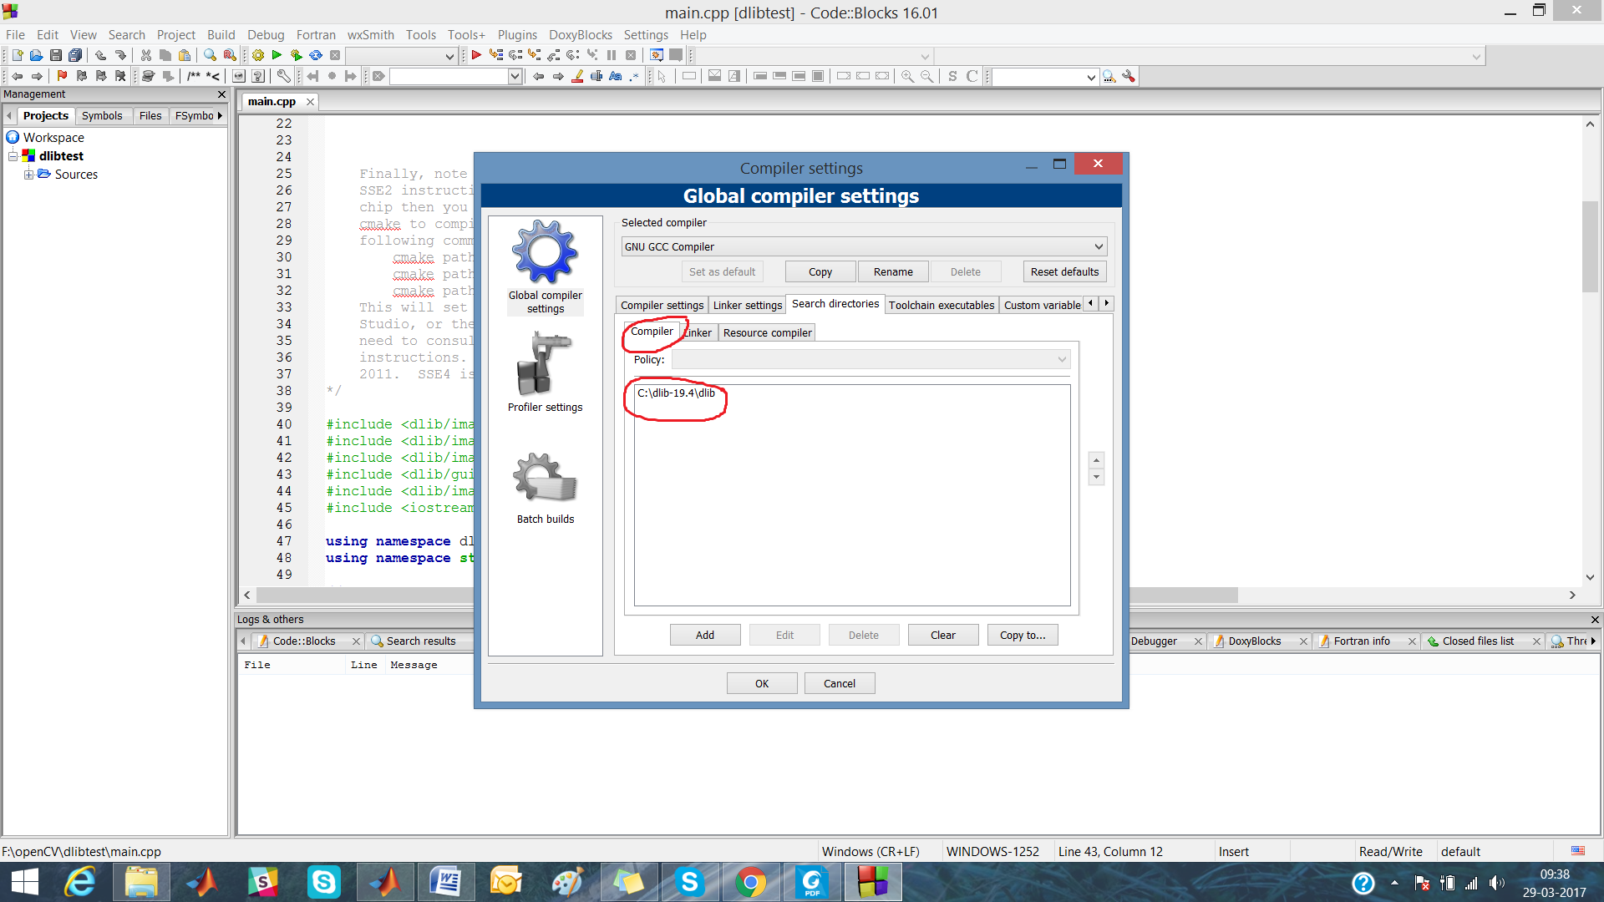
Task: Open the Policy dropdown
Action: pyautogui.click(x=871, y=359)
